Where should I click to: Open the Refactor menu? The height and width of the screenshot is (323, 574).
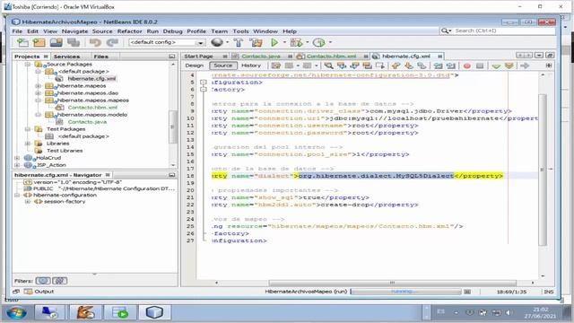129,31
